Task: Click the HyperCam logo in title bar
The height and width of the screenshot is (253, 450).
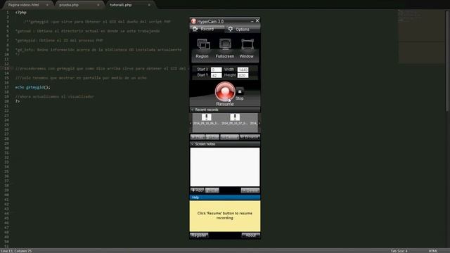Action: [194, 21]
